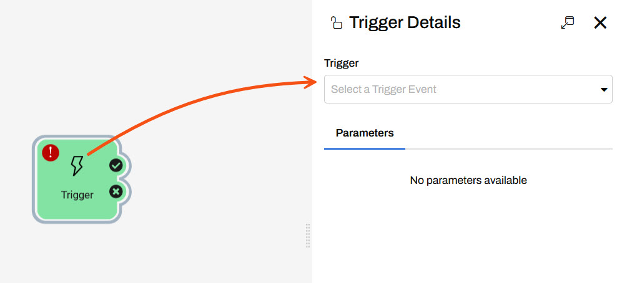Select the checkmark success connector on node
Image resolution: width=622 pixels, height=283 pixels.
coord(116,165)
